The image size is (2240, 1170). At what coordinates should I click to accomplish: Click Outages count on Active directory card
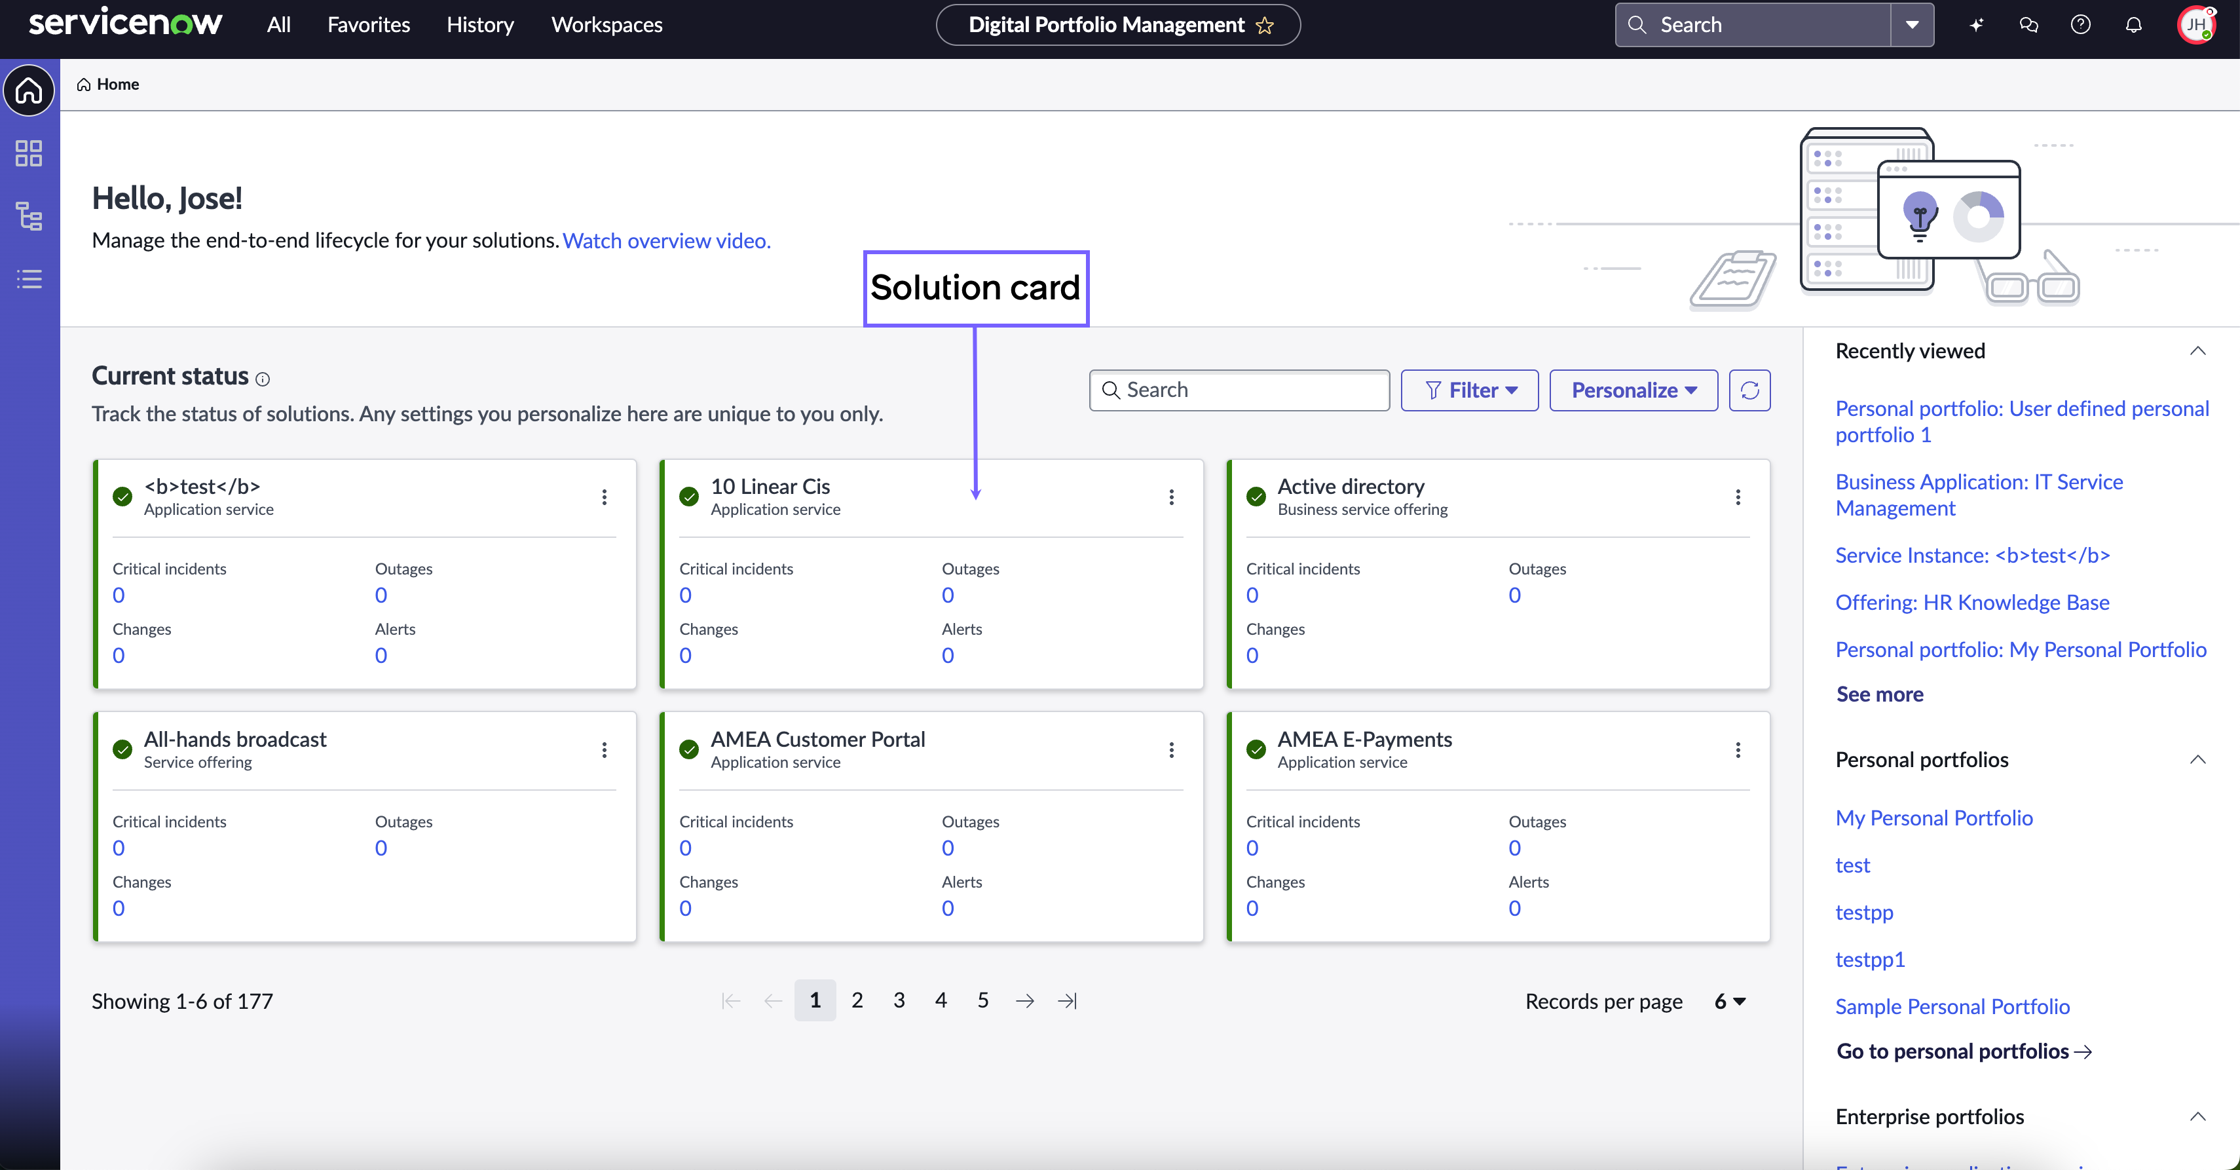pos(1514,595)
